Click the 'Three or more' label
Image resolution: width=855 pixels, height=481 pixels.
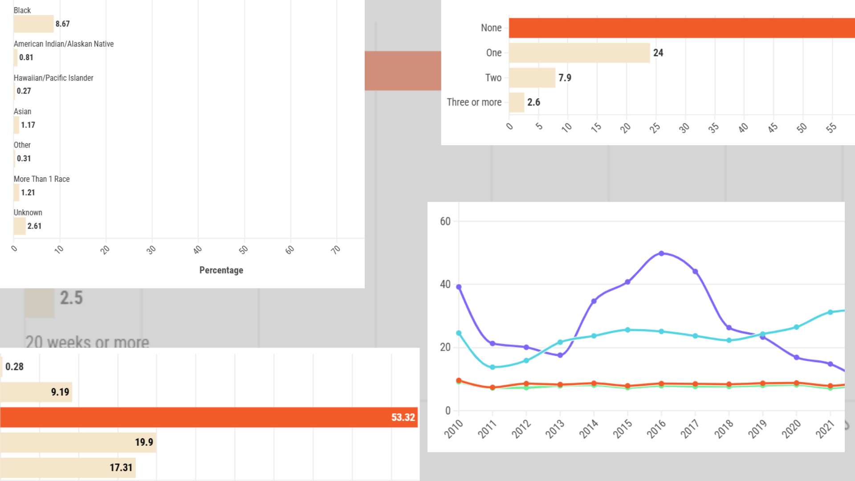[474, 102]
